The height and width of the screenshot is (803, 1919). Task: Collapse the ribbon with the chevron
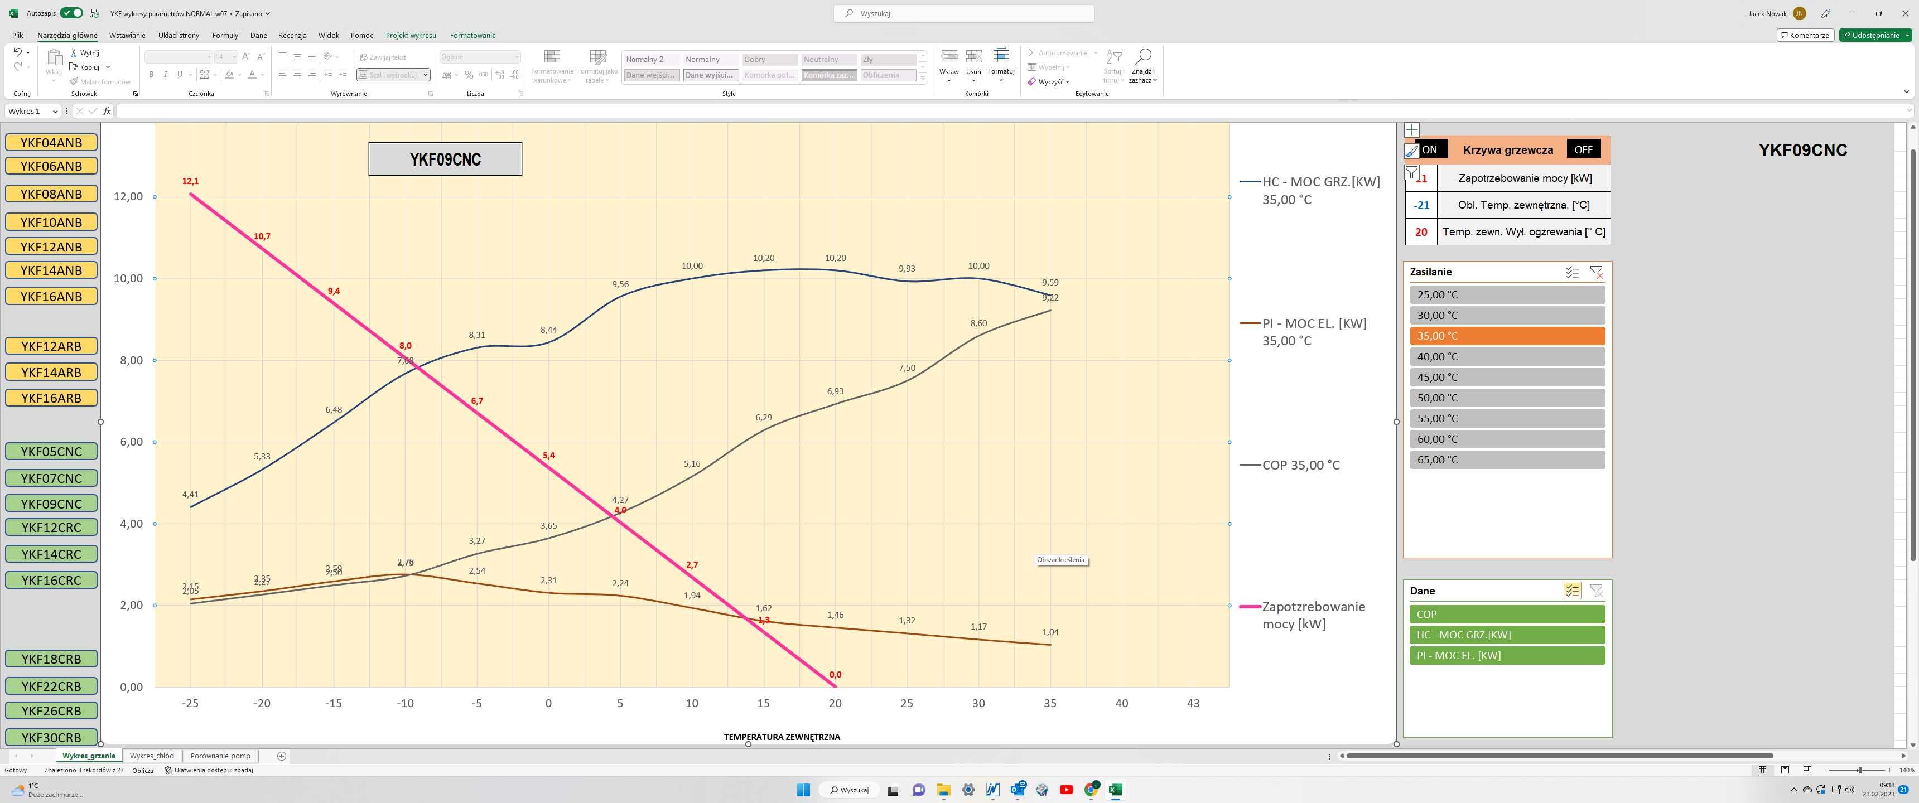tap(1906, 93)
